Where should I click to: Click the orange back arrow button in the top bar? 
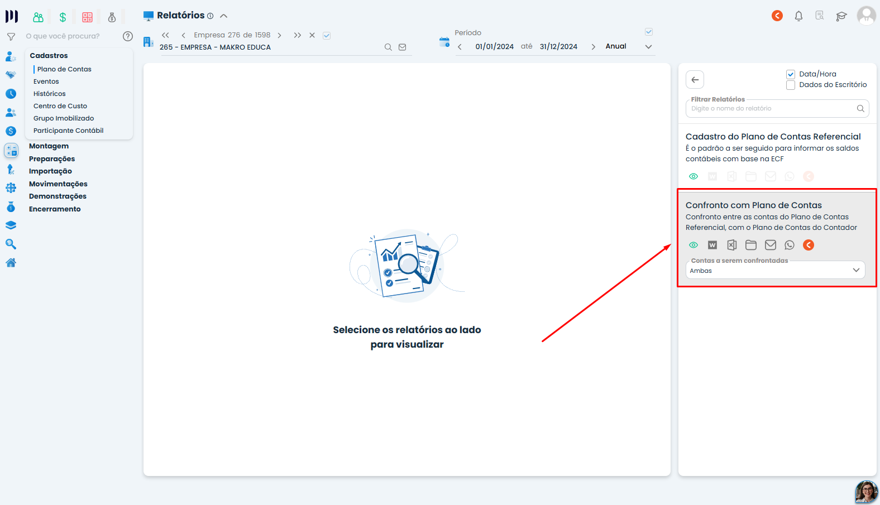(x=777, y=16)
